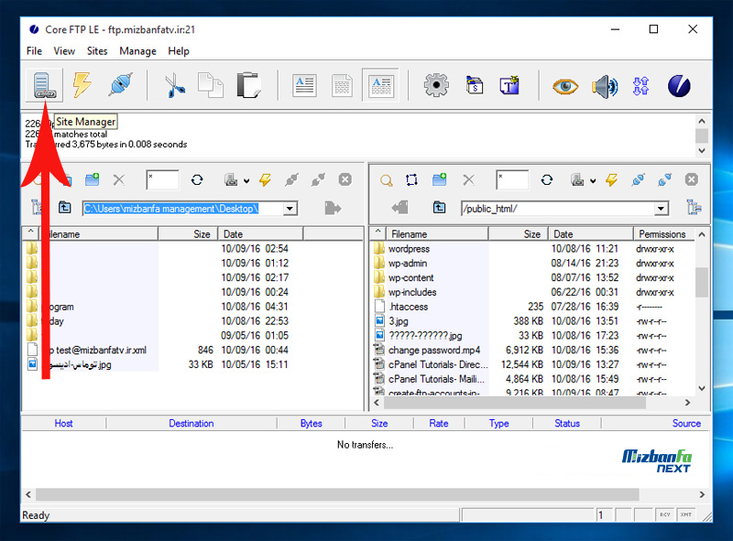Click the toolbar icon left of the purple T
This screenshot has height=541, width=733.
tap(475, 85)
